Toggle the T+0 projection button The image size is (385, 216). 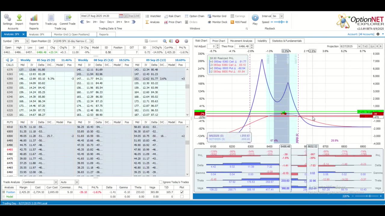(x=365, y=46)
